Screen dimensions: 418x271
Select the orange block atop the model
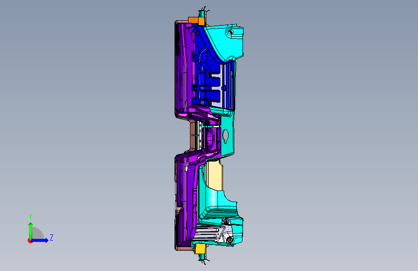[x=196, y=21]
